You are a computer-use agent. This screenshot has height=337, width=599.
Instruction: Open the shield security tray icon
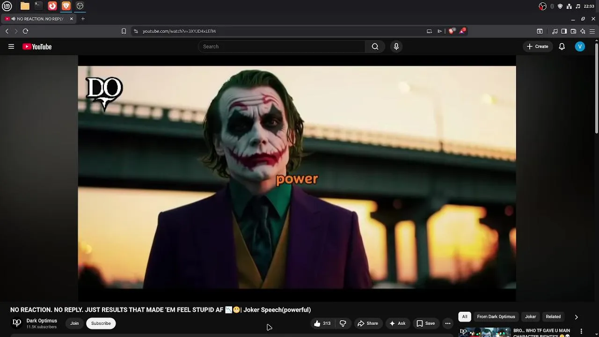click(560, 6)
